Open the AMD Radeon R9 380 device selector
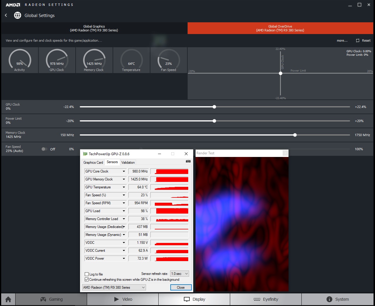Screen dimensions: 375x306 tap(114, 288)
